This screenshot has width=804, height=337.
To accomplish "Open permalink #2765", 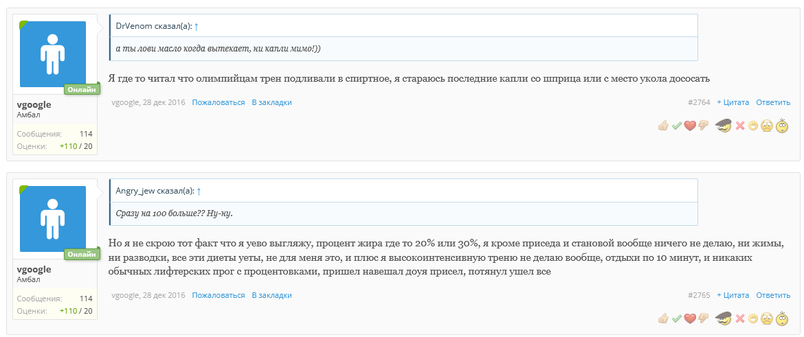I will point(699,296).
